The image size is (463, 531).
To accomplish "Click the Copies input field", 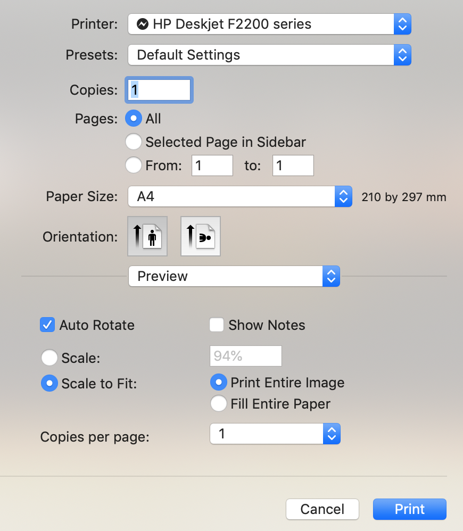I will coord(159,90).
